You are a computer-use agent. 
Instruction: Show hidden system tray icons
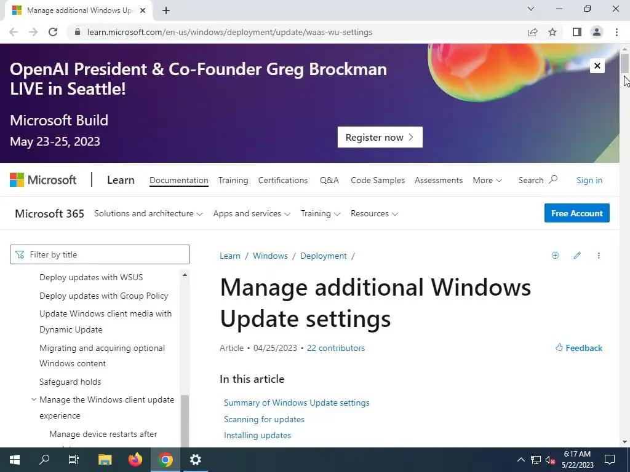(520, 460)
